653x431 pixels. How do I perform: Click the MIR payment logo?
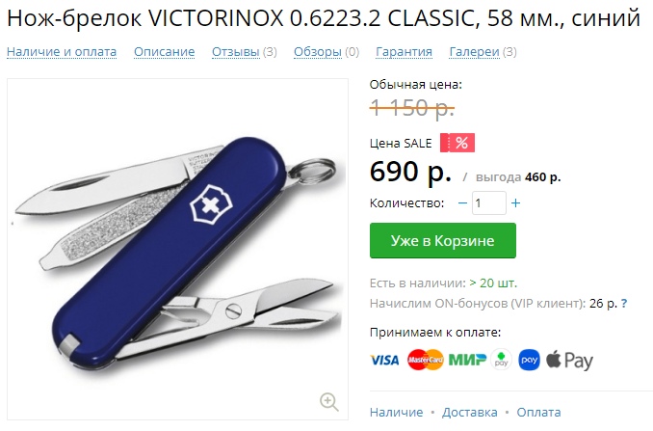coord(467,360)
